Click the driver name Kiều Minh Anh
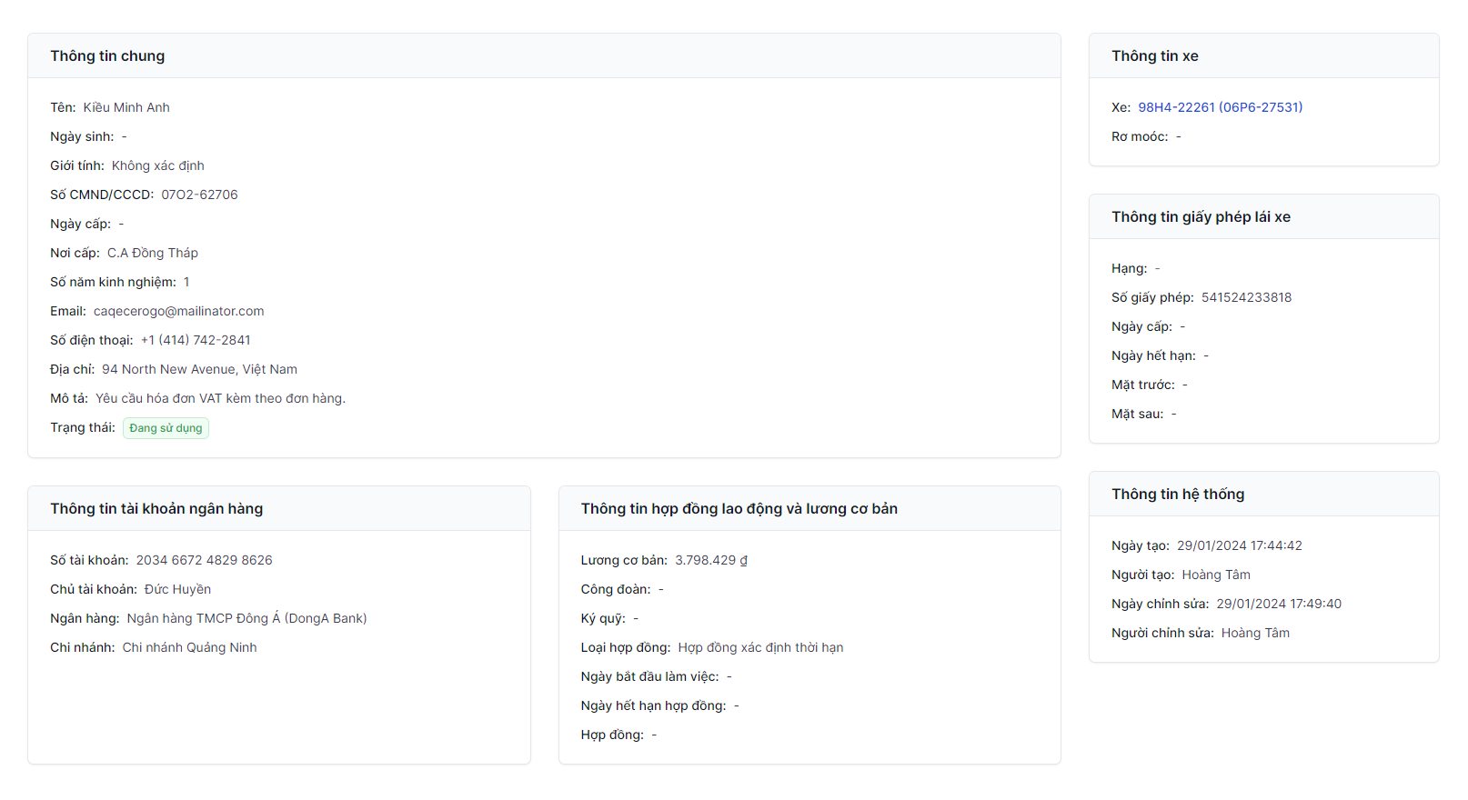Screen dimensions: 1468x800 (x=126, y=107)
